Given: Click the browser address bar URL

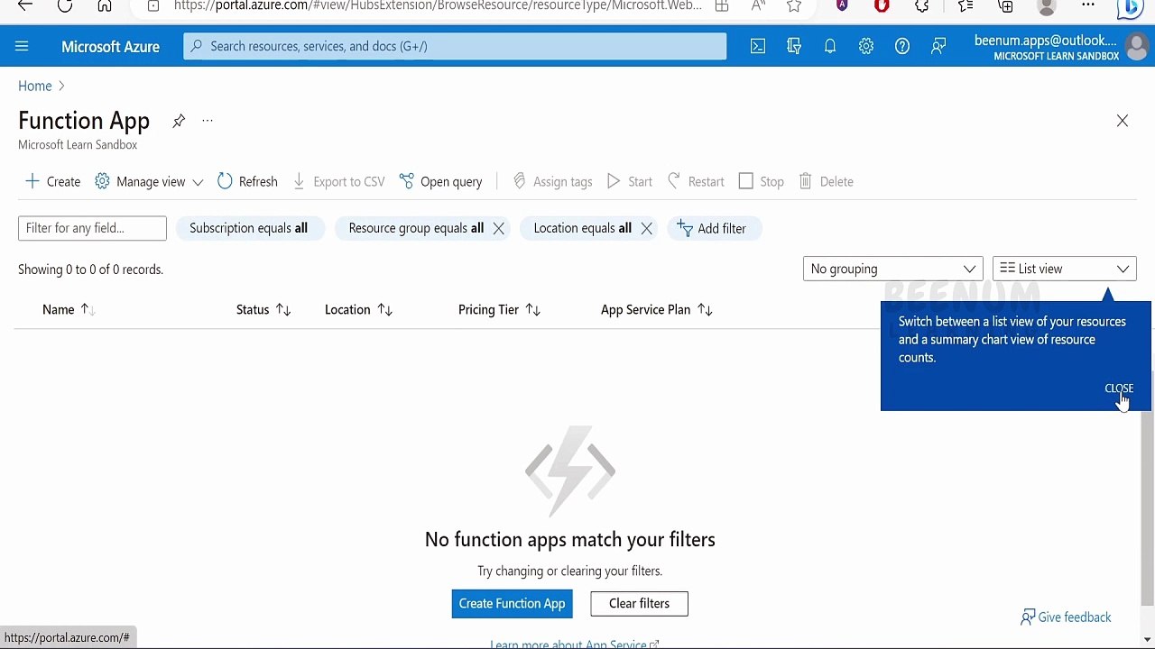Looking at the screenshot, I should point(438,6).
